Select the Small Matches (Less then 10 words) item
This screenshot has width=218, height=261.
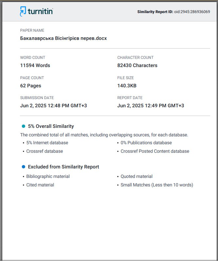(x=157, y=185)
